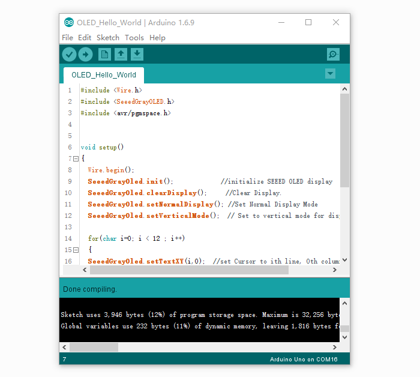Click comment '//initialize SEEED OLED display'
Image resolution: width=420 pixels, height=377 pixels.
(x=277, y=182)
